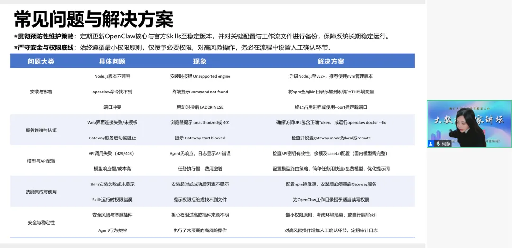Click the Skills运行时权限错误 cell

[x=112, y=200]
